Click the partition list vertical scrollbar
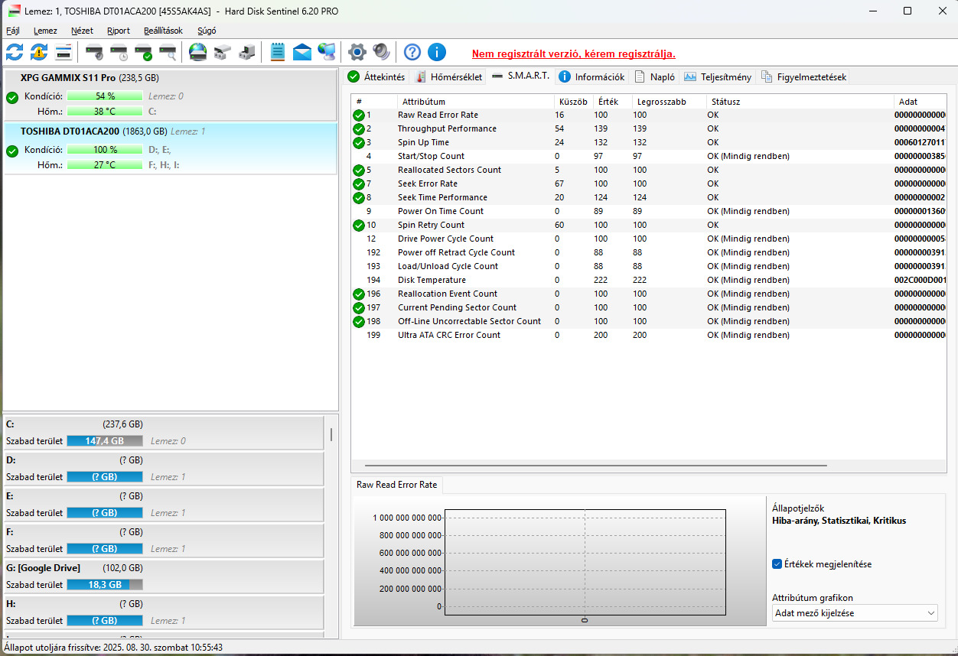Viewport: 958px width, 656px height. pyautogui.click(x=331, y=435)
